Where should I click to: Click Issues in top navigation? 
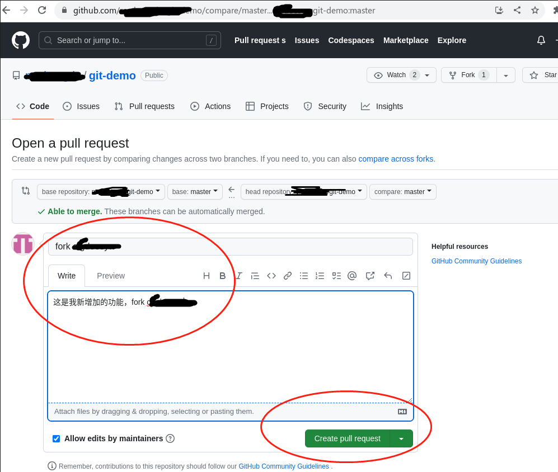tap(307, 40)
